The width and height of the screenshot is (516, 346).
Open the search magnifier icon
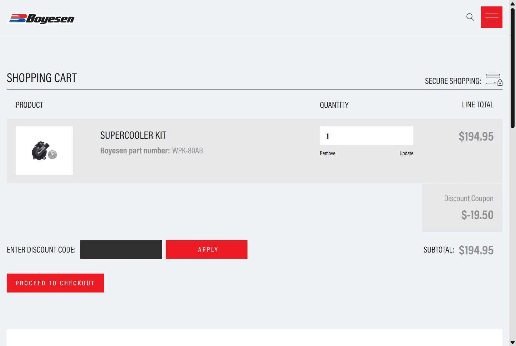(x=470, y=17)
